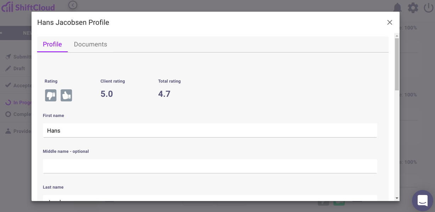Open the settings gear
Viewport: 435px width, 212px height.
pyautogui.click(x=413, y=7)
